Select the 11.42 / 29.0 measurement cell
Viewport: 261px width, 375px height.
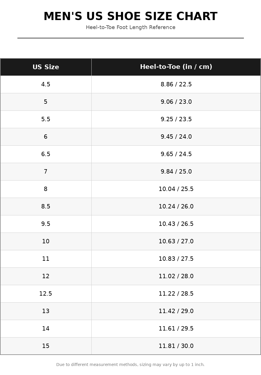pyautogui.click(x=176, y=311)
